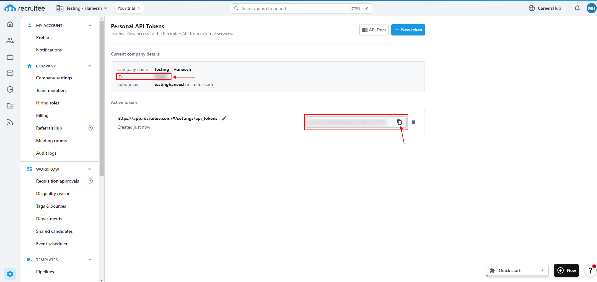This screenshot has height=282, width=597.
Task: Collapse the Workflow section
Action: click(x=90, y=169)
